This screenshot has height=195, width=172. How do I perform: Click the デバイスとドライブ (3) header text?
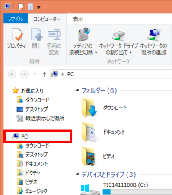[108, 175]
